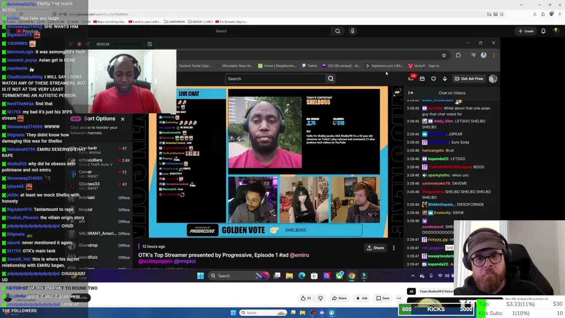Viewport: 565px width, 318px height.
Task: Open Kick video three-dot options beside Share
Action: pos(394,248)
